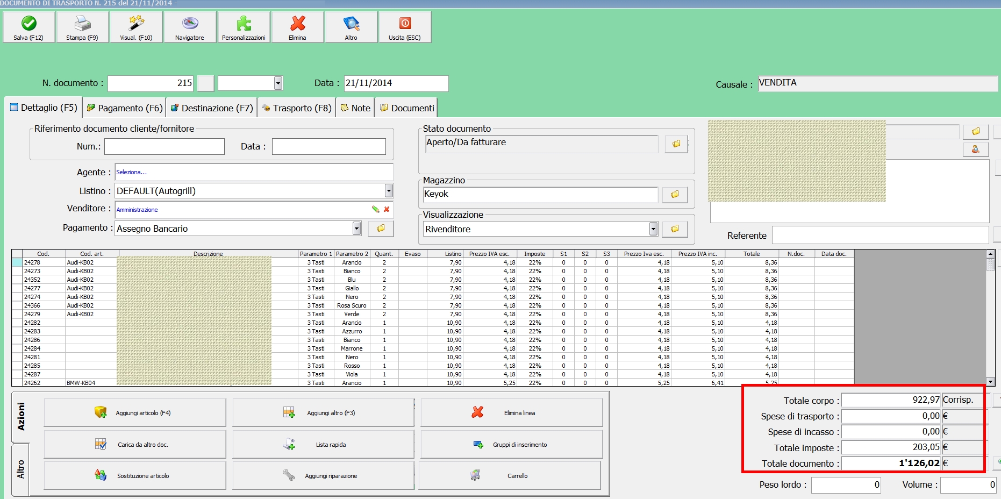This screenshot has height=499, width=1001.
Task: Expand the Listino dropdown
Action: pos(389,190)
